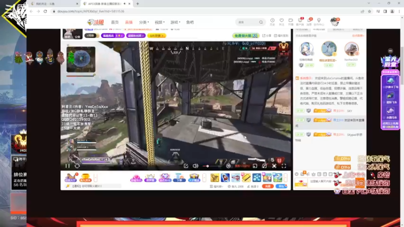
Task: Open the treasure cup icon beside 任务大厅
Action: click(85, 178)
